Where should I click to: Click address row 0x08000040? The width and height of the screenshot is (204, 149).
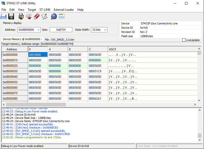15,77
